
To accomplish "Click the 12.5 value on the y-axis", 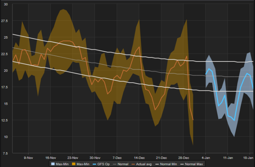I will 5,120.
